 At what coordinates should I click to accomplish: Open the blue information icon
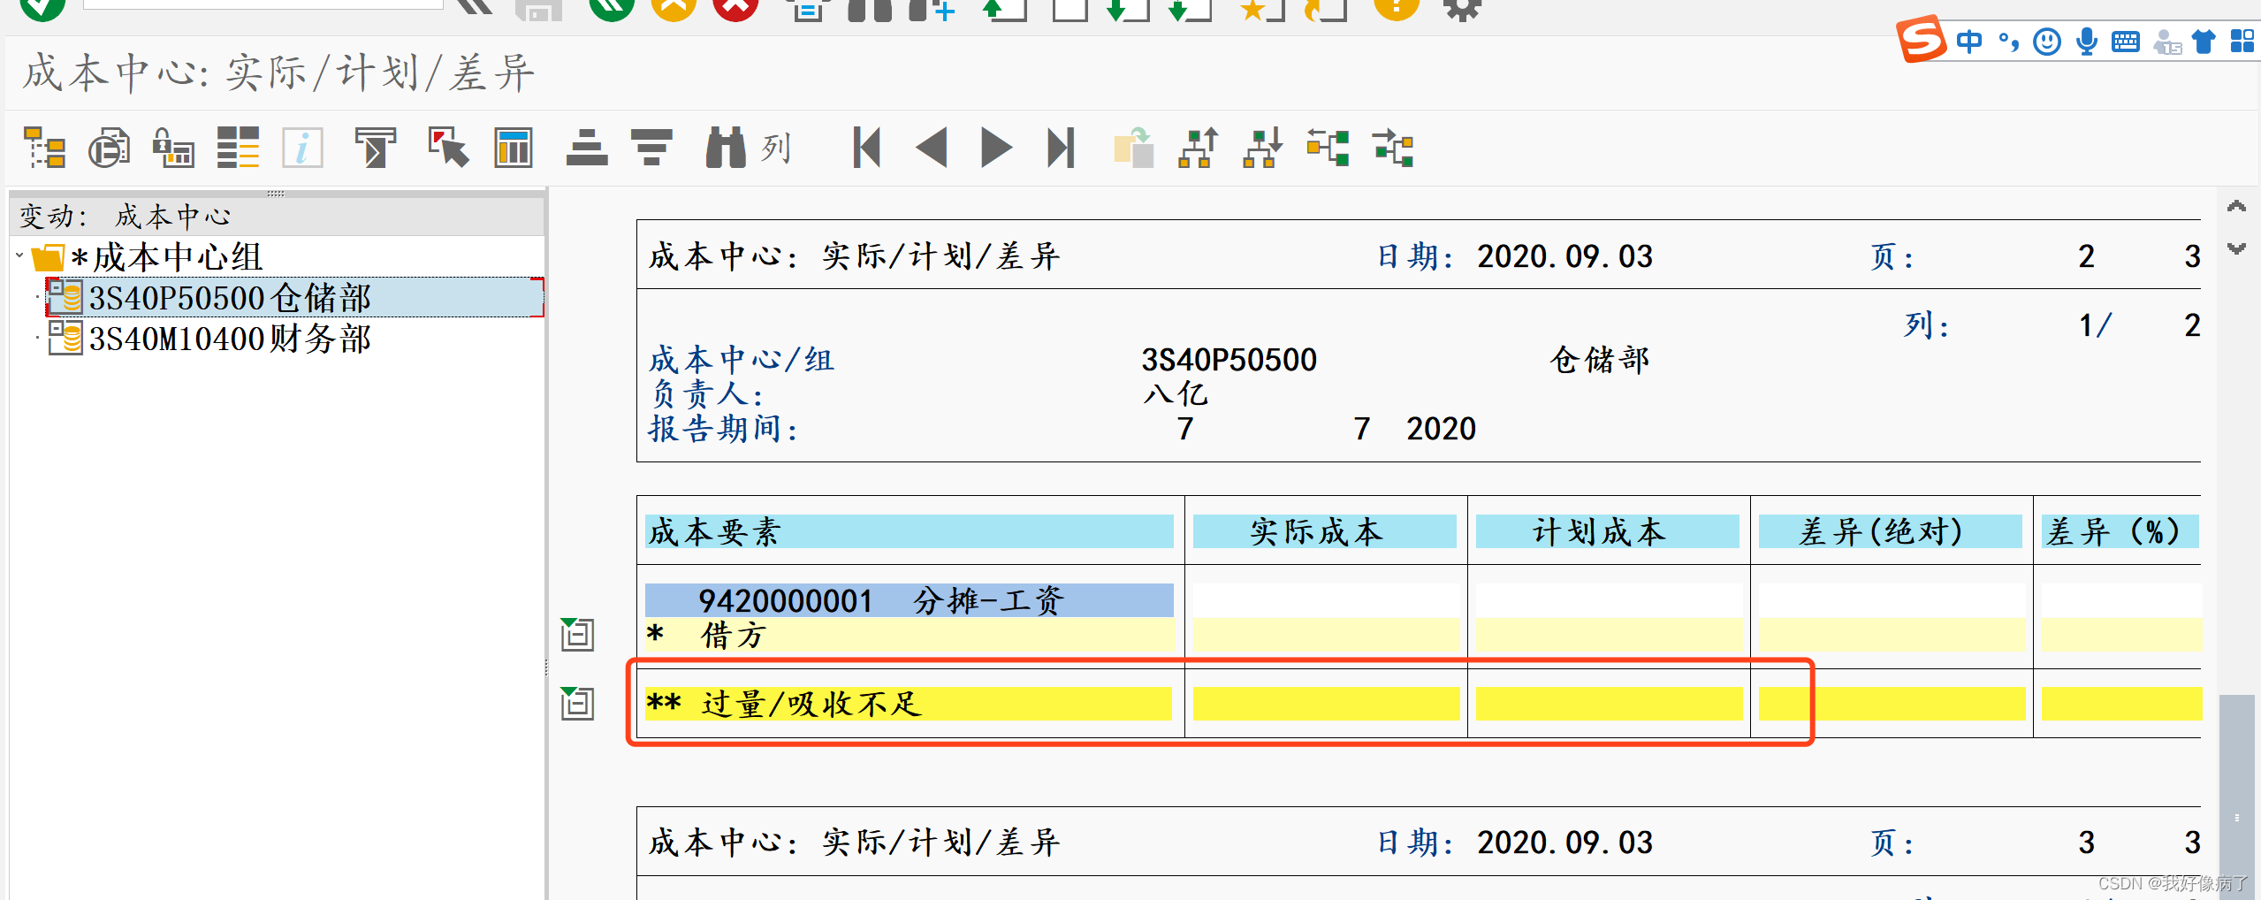(302, 148)
